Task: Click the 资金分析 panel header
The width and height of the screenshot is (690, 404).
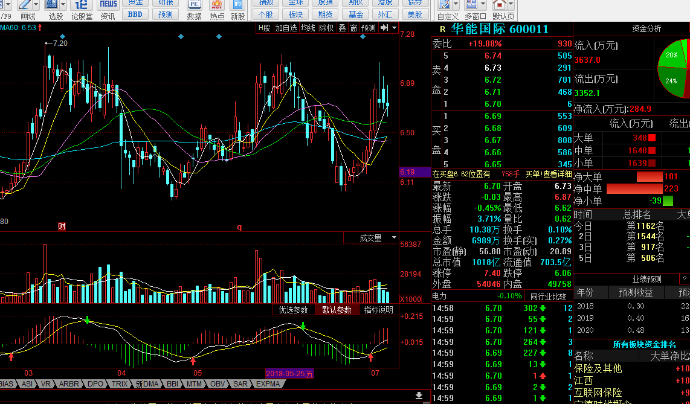Action: (x=646, y=28)
